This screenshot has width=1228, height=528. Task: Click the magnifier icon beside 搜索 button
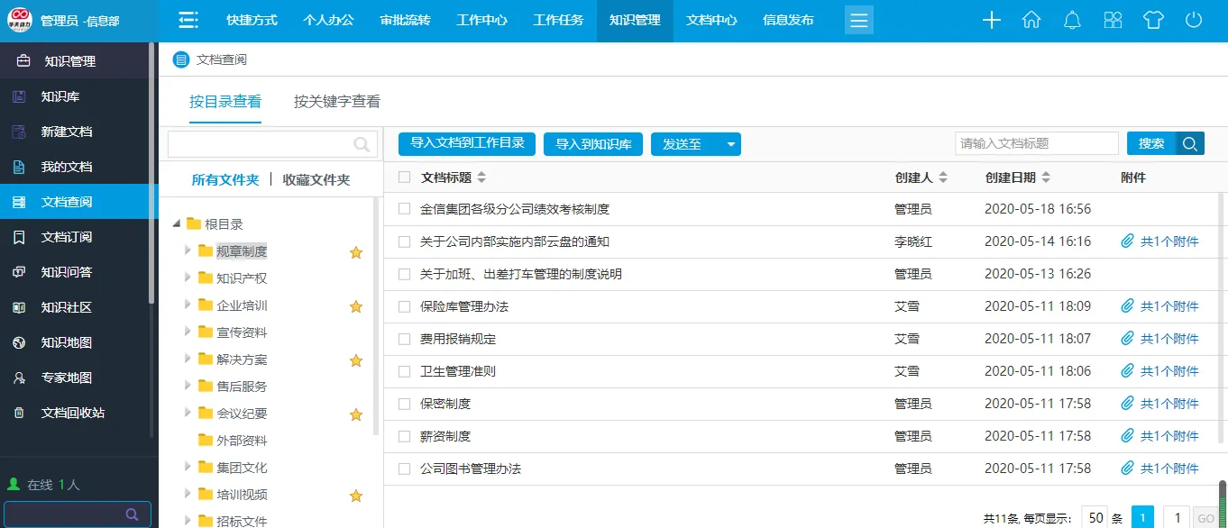[x=1190, y=143]
